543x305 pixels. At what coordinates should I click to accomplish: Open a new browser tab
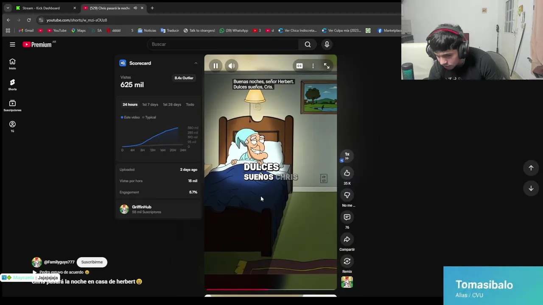pyautogui.click(x=152, y=8)
